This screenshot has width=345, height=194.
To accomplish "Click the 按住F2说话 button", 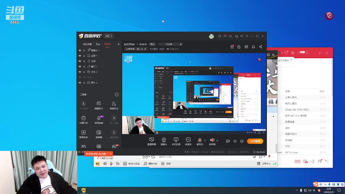I will click(132, 164).
